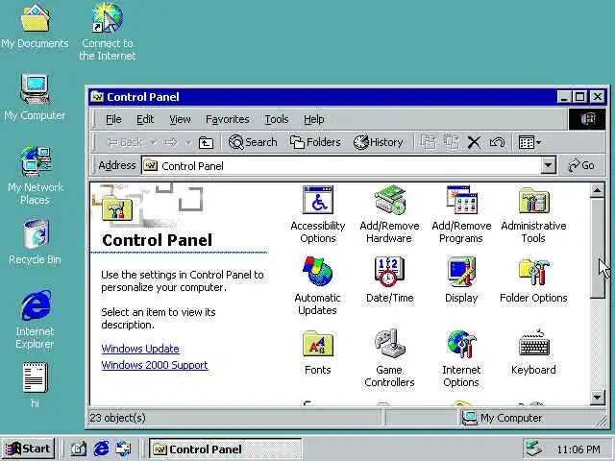Open the File menu
The image size is (615, 461).
tap(113, 119)
